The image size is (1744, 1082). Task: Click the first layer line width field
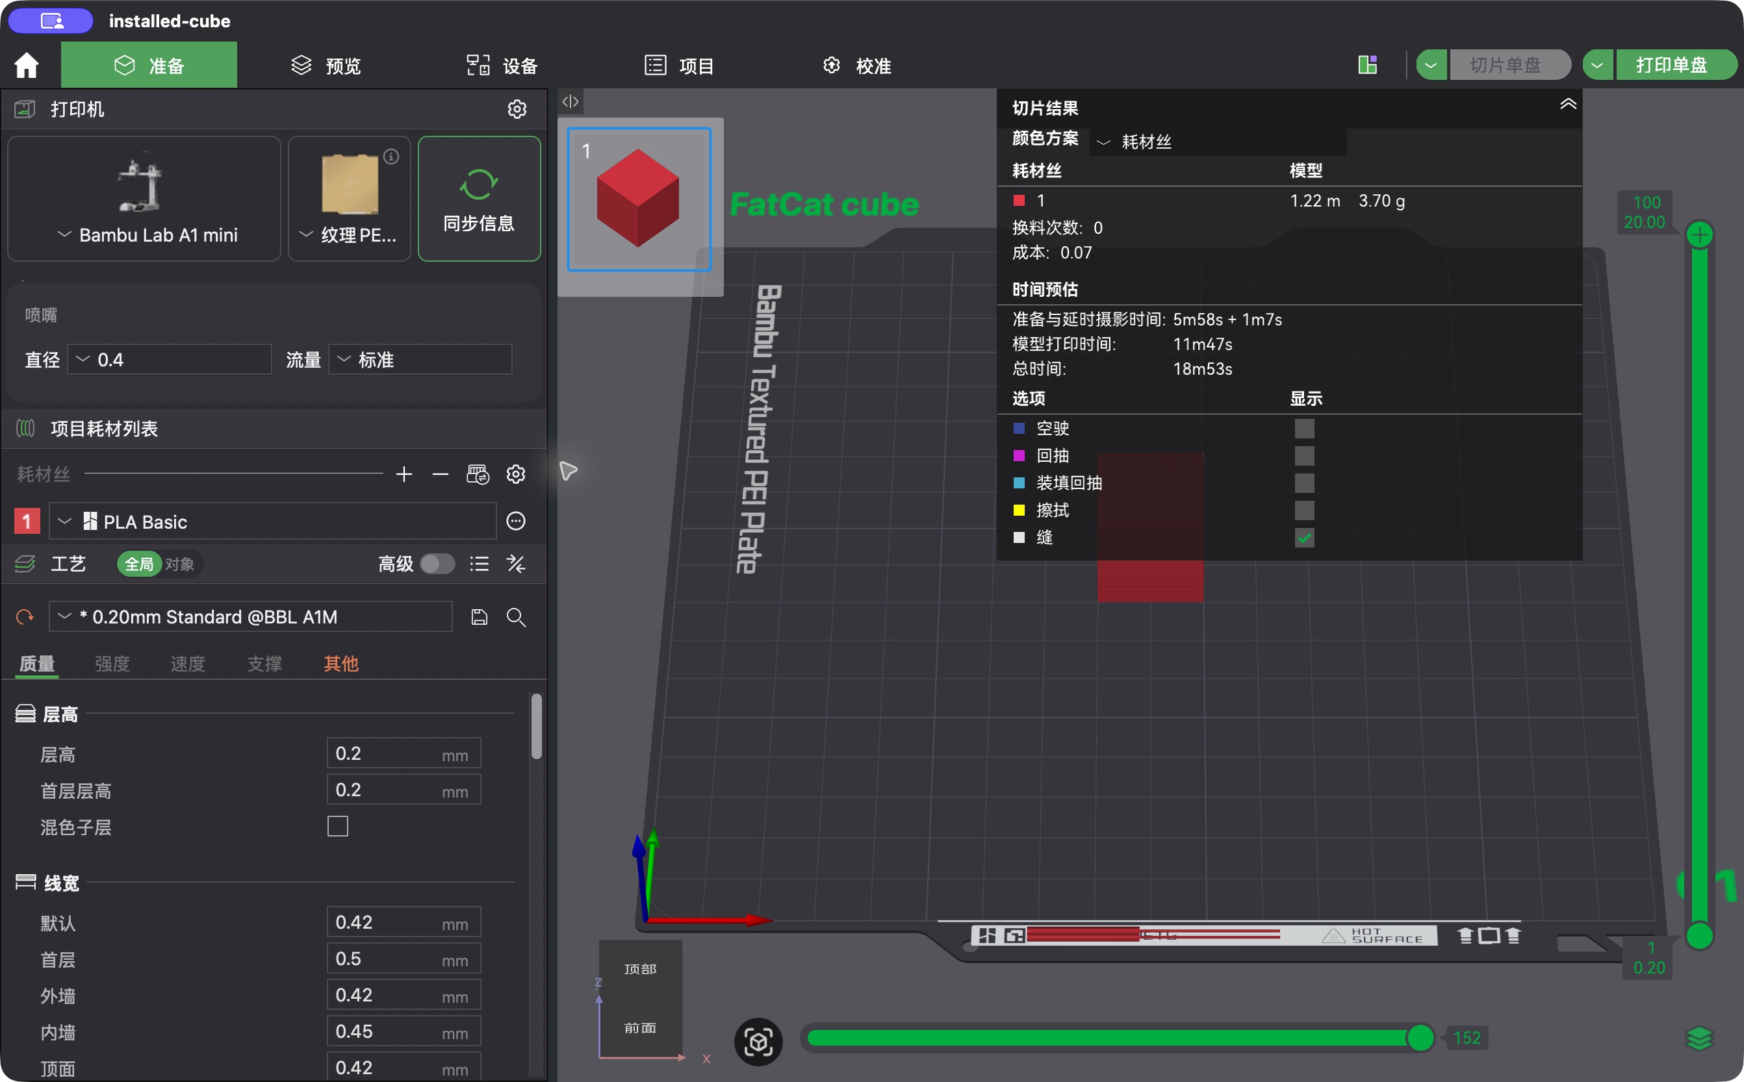click(x=404, y=959)
